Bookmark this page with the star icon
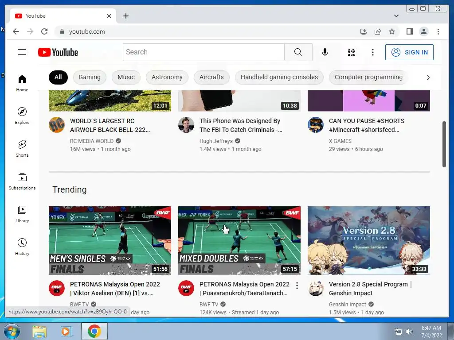 coord(392,31)
